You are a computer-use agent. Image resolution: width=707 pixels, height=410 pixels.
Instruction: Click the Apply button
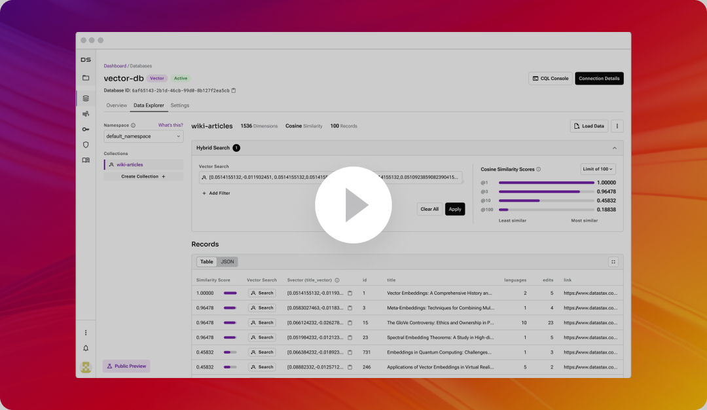(x=455, y=210)
